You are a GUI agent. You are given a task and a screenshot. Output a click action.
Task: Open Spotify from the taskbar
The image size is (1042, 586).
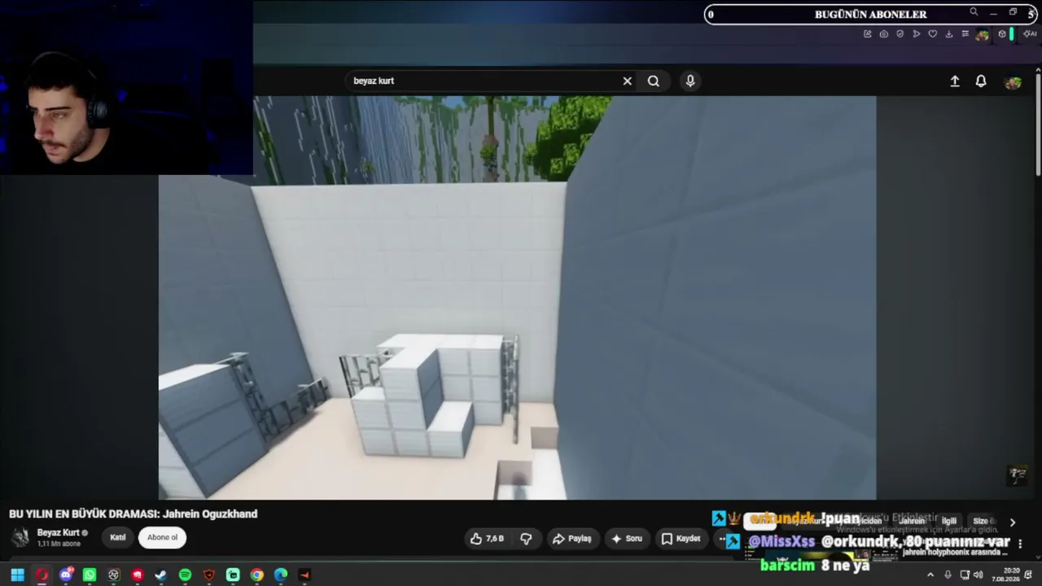coord(185,575)
